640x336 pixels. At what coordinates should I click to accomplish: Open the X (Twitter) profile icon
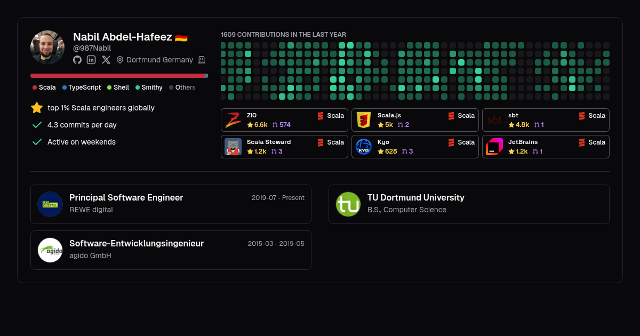pos(106,60)
